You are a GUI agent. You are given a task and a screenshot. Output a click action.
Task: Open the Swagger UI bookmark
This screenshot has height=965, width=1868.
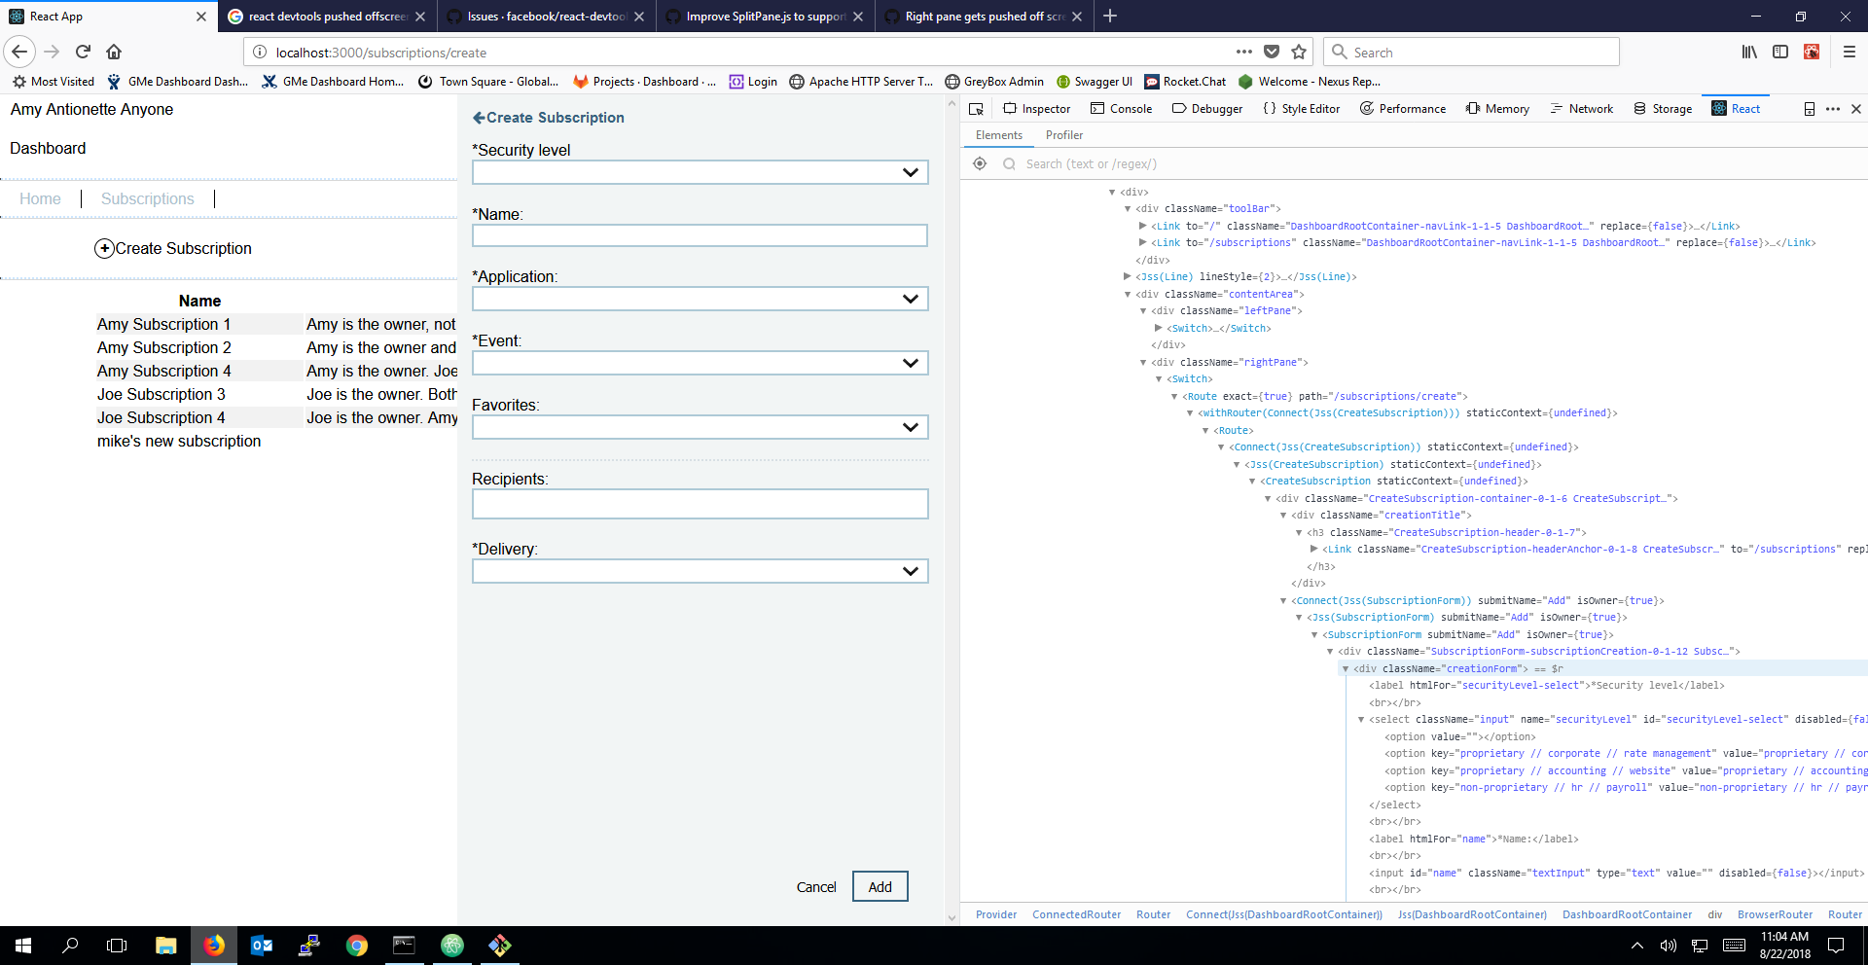(x=1095, y=82)
